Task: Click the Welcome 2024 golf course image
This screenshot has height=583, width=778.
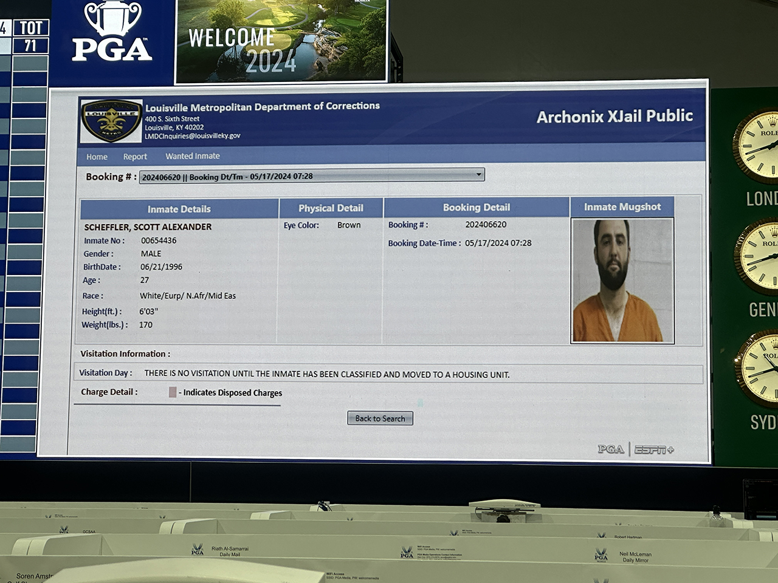Action: [281, 41]
